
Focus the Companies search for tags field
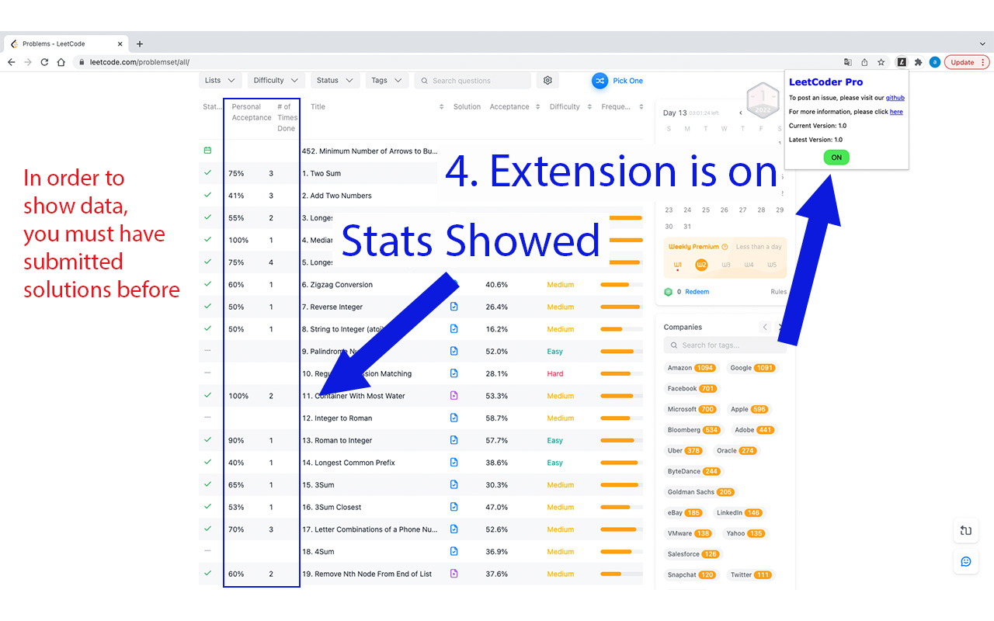(x=725, y=345)
